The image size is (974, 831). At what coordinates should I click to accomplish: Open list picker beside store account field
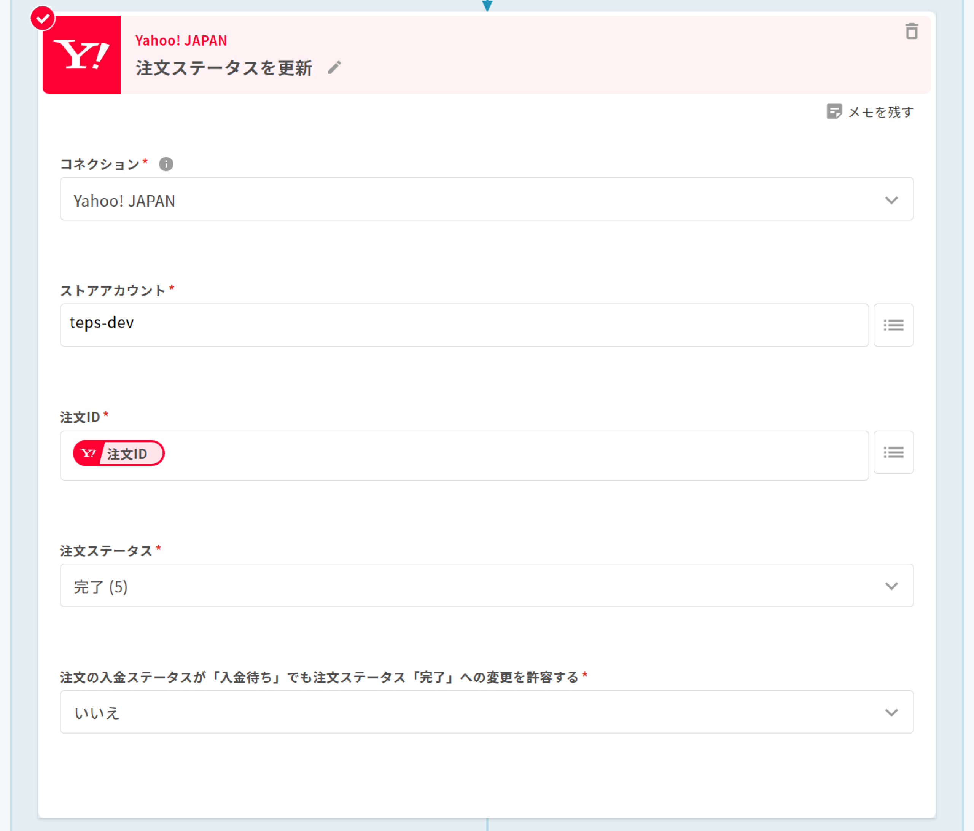click(893, 325)
